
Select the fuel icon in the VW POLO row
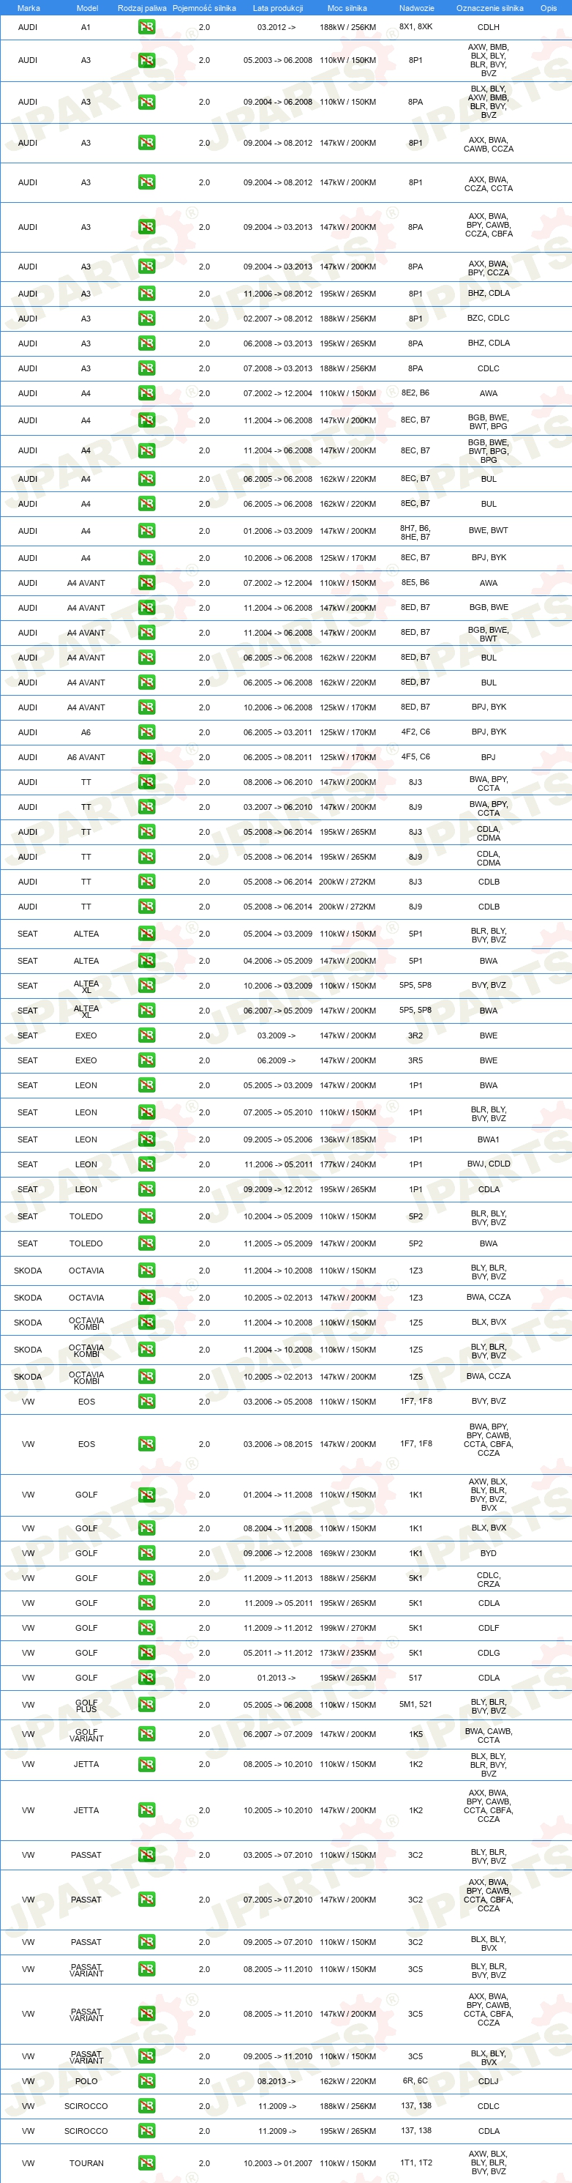pyautogui.click(x=146, y=2081)
